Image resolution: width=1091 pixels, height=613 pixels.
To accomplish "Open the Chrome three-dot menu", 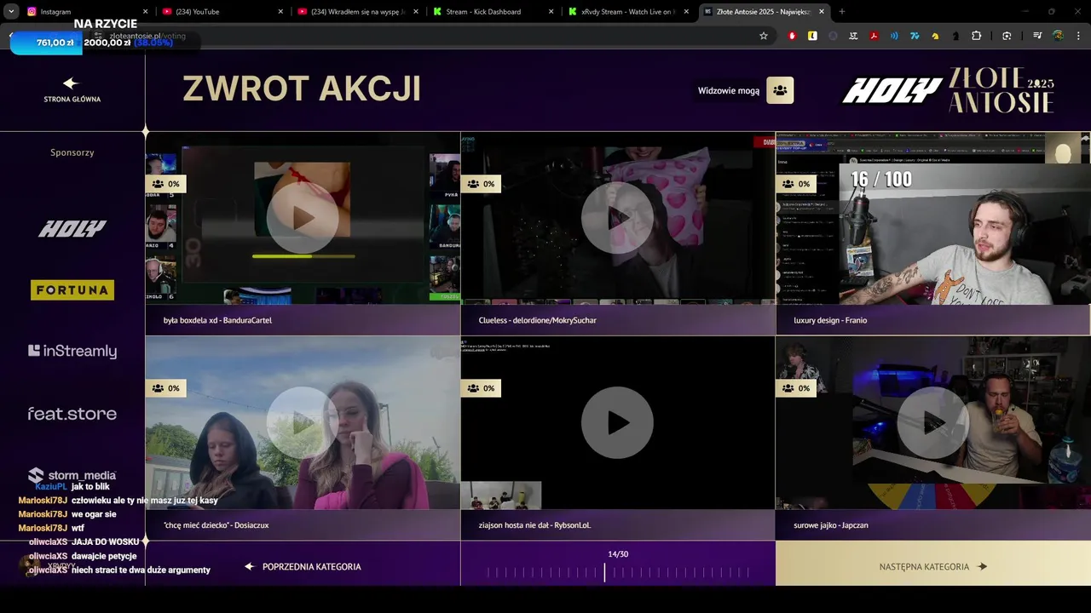I will tap(1078, 36).
